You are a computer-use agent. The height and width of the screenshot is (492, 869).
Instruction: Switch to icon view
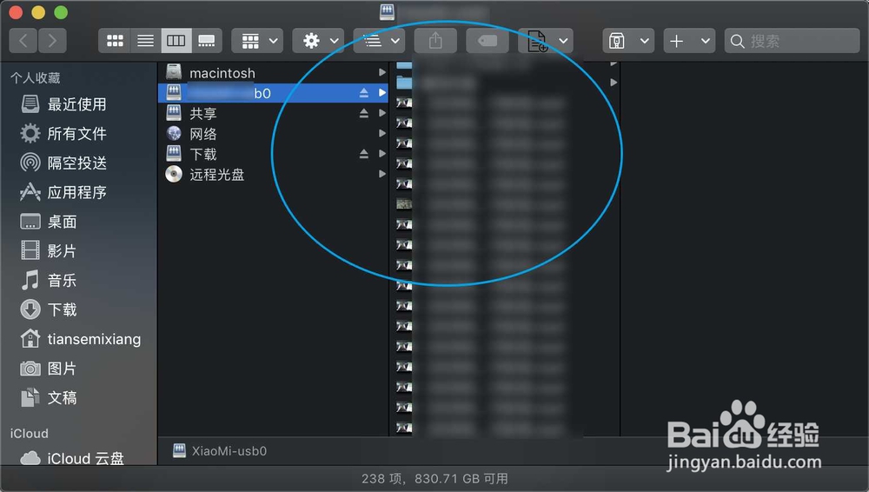(115, 41)
